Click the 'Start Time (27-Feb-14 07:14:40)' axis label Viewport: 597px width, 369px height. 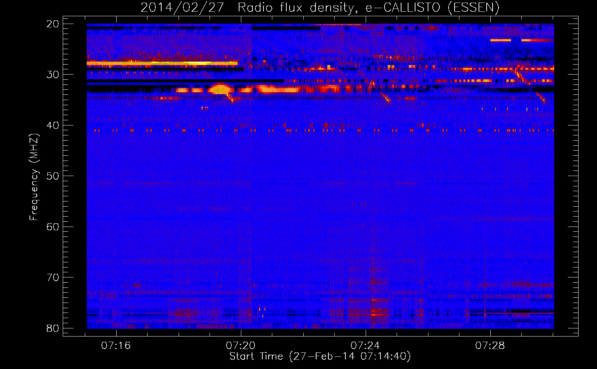pyautogui.click(x=320, y=356)
